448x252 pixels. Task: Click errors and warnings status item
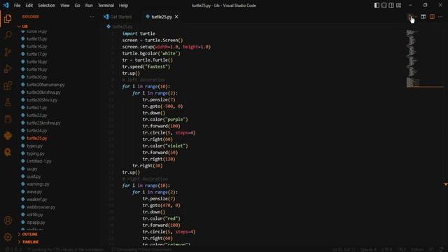tap(13, 249)
